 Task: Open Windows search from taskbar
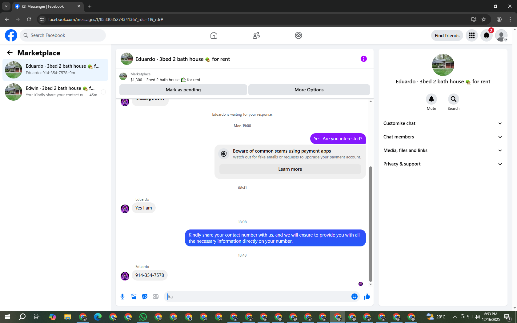[22, 317]
